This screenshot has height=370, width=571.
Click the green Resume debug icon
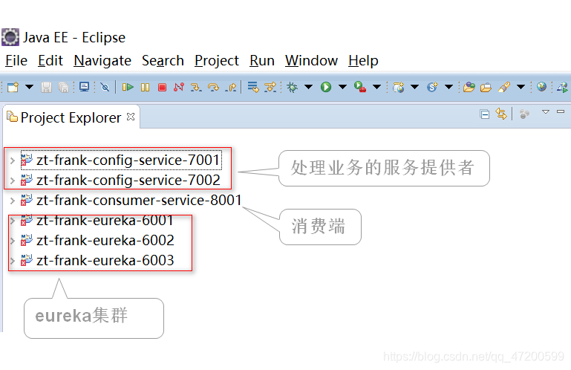[x=128, y=87]
